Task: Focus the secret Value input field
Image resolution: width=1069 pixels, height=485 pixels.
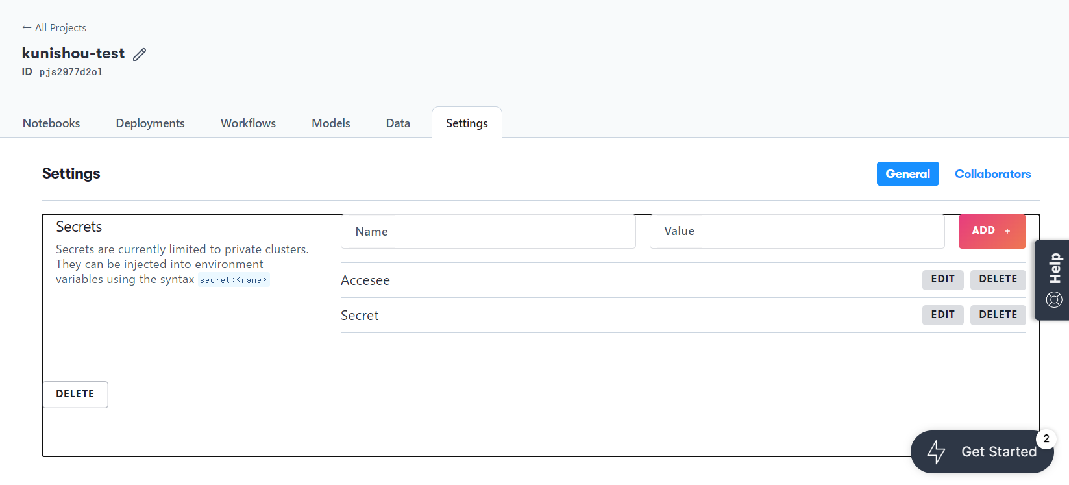Action: tap(797, 232)
